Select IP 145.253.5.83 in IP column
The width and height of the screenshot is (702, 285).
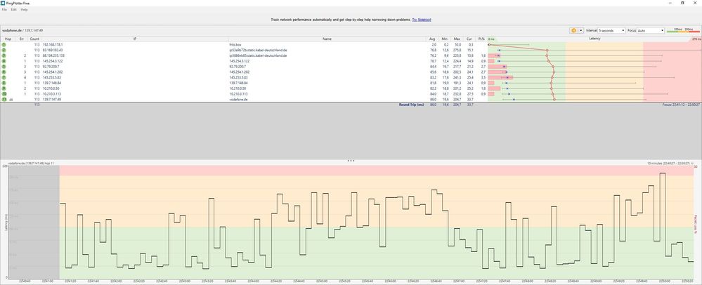point(53,77)
